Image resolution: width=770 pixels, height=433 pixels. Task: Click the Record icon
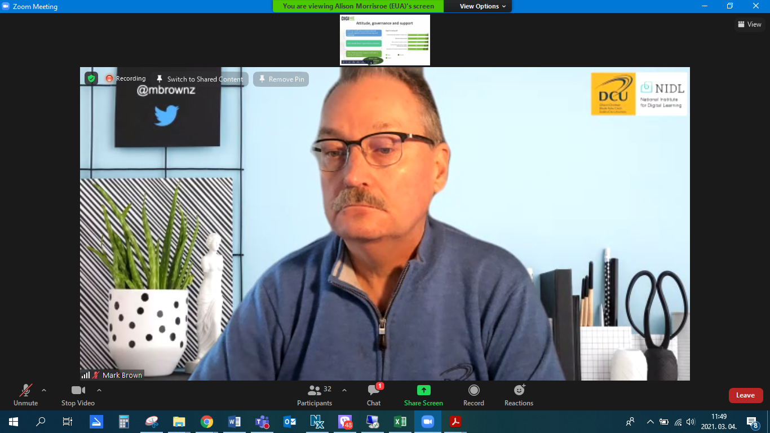(473, 394)
